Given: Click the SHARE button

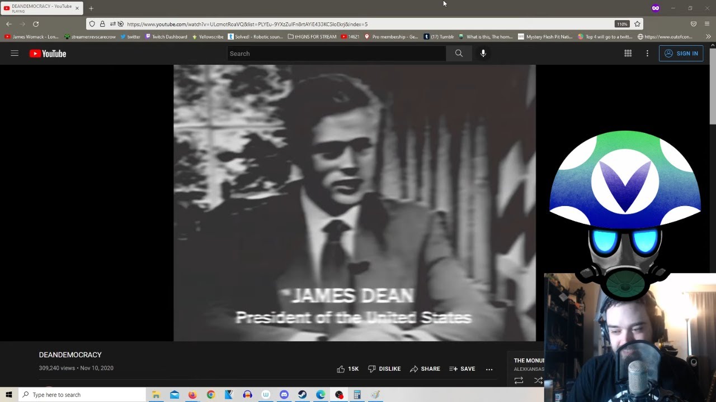Looking at the screenshot, I should [425, 369].
